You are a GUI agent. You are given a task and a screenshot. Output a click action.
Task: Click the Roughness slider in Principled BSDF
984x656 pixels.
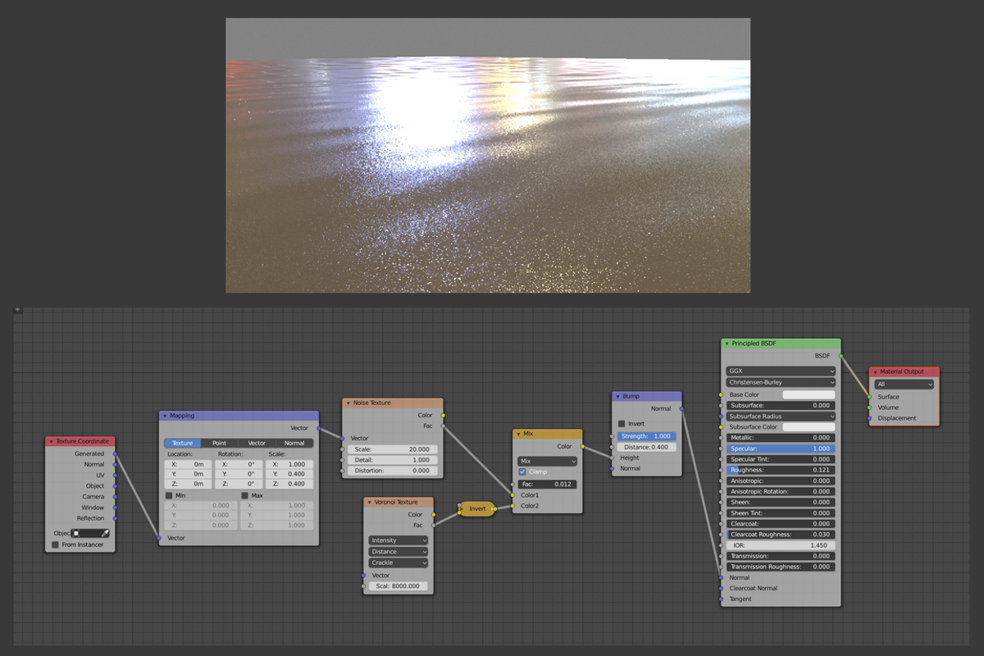[x=781, y=470]
